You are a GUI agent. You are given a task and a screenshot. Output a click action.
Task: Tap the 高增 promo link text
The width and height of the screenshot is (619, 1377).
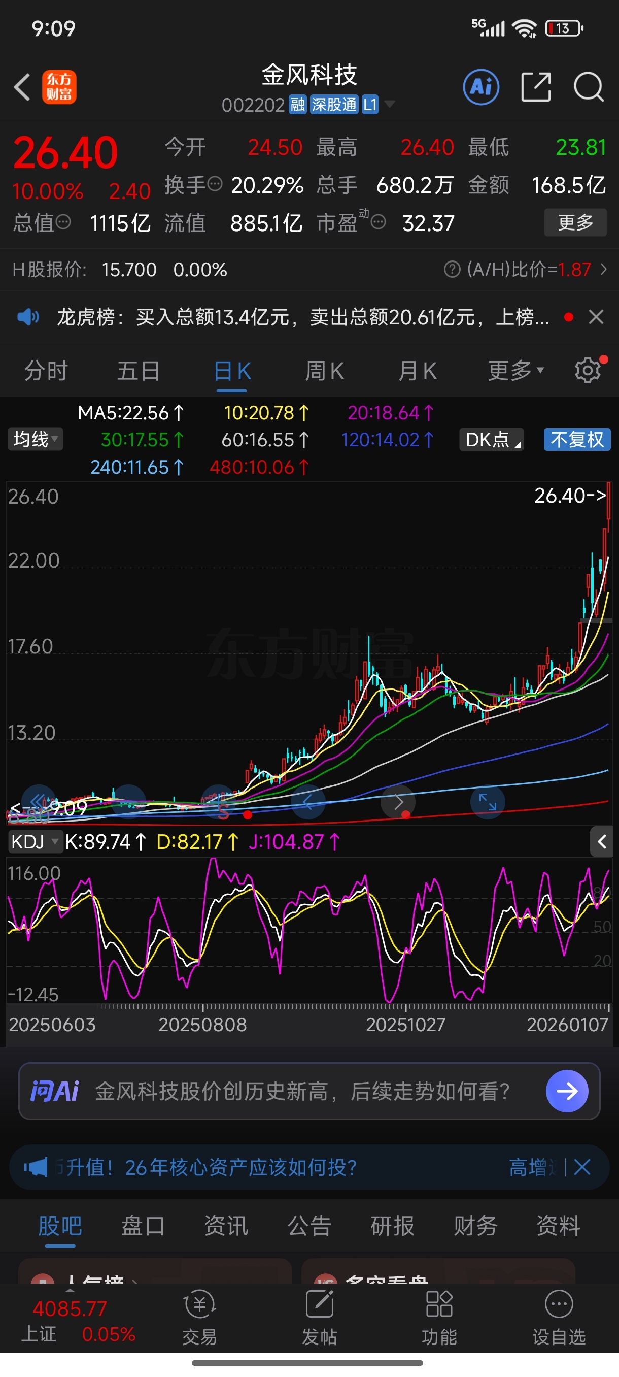tap(531, 1167)
